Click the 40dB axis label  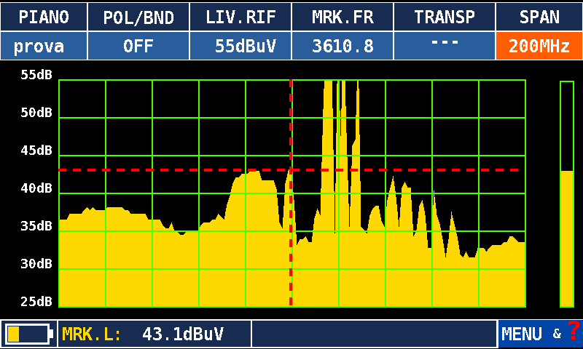point(36,188)
